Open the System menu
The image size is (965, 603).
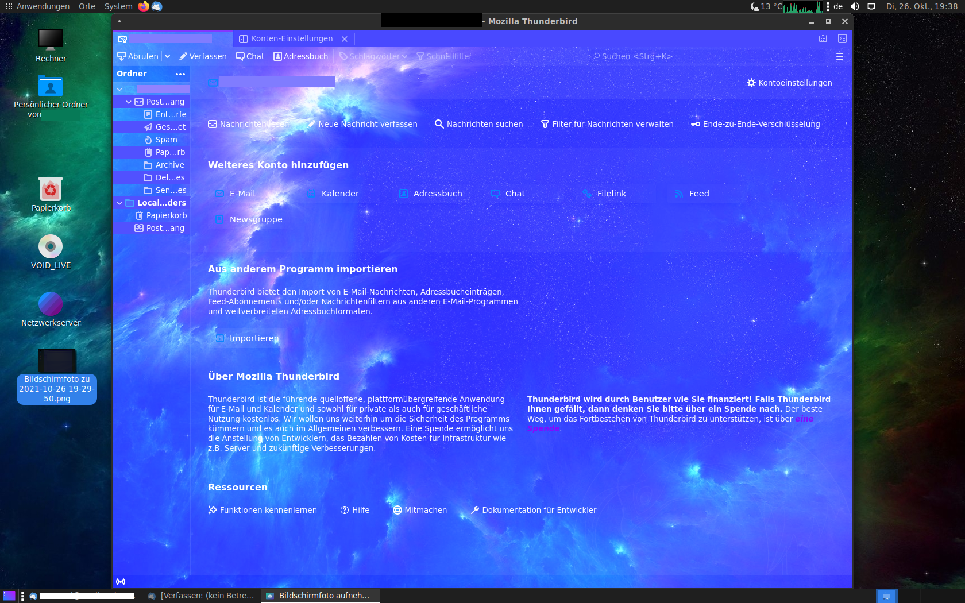pos(118,6)
